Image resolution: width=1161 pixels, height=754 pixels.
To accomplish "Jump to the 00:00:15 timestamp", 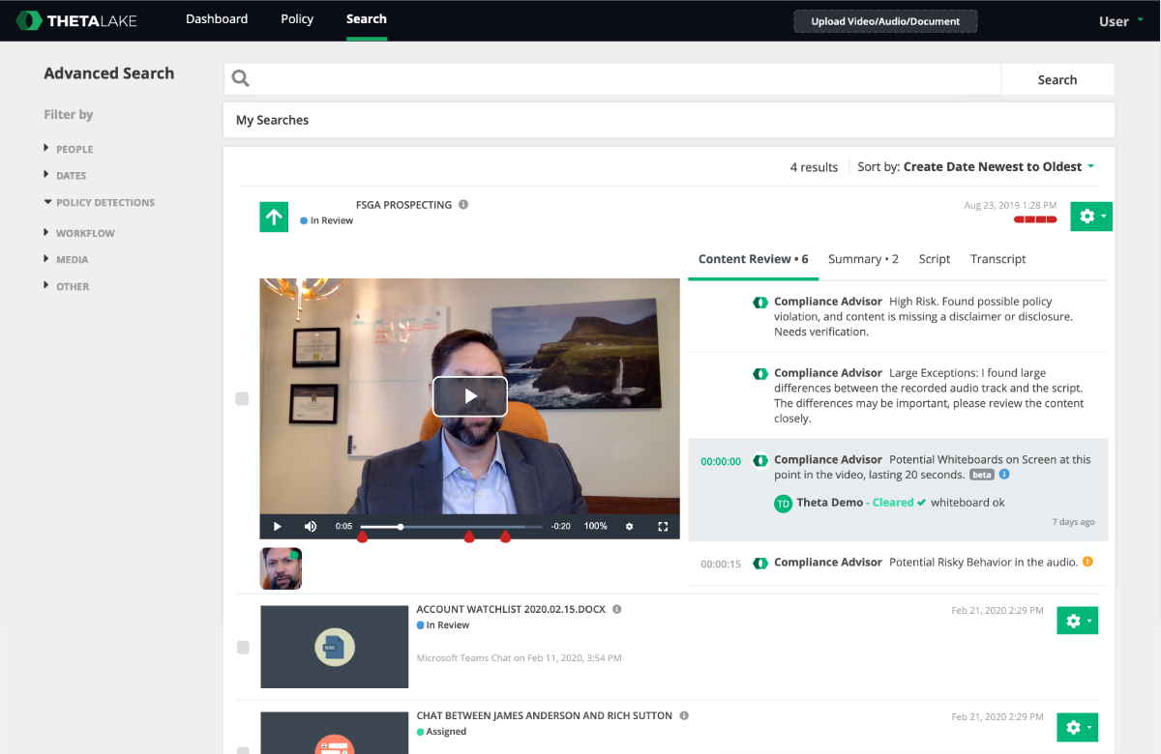I will pyautogui.click(x=721, y=564).
